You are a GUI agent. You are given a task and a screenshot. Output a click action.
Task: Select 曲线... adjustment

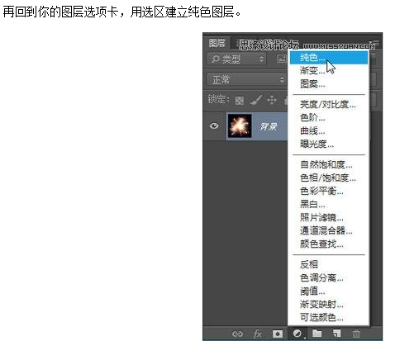(x=329, y=130)
